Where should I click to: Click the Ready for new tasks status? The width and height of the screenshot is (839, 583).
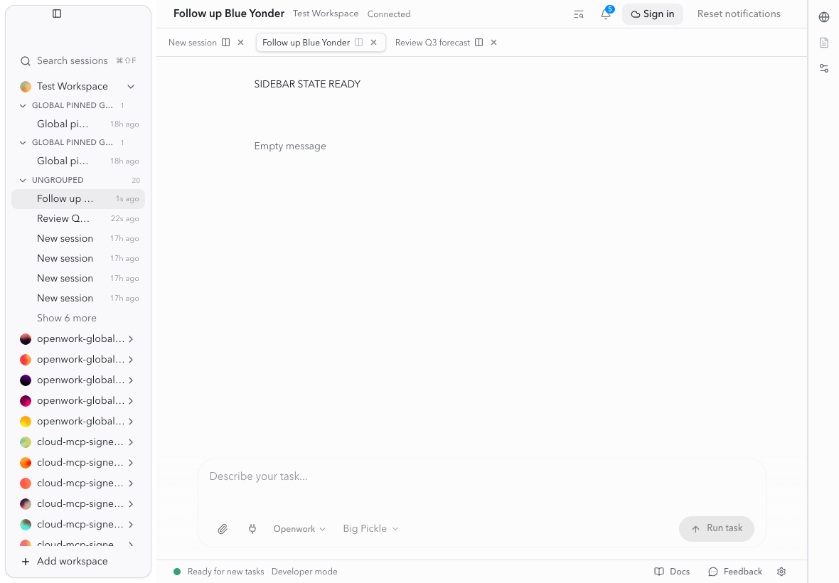[226, 572]
